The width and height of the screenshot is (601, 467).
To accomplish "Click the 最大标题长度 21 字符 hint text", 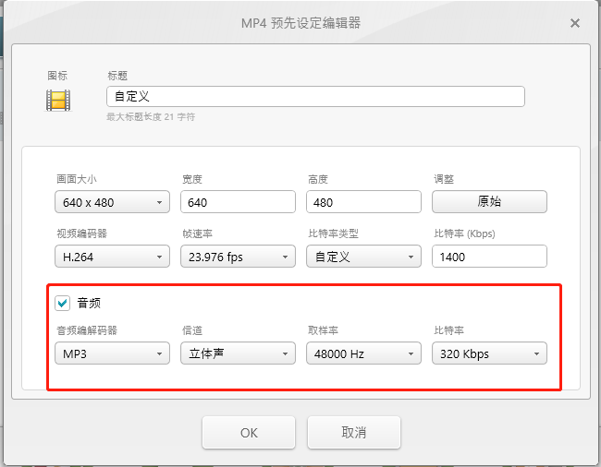I will (x=151, y=117).
